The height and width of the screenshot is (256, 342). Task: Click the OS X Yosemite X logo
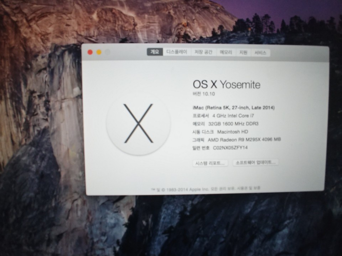click(x=138, y=124)
